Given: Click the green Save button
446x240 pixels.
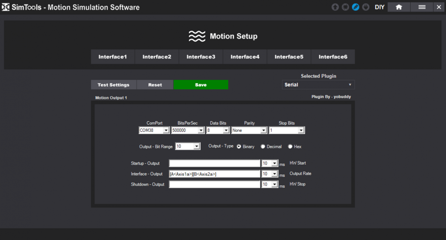Looking at the screenshot, I should pyautogui.click(x=201, y=85).
